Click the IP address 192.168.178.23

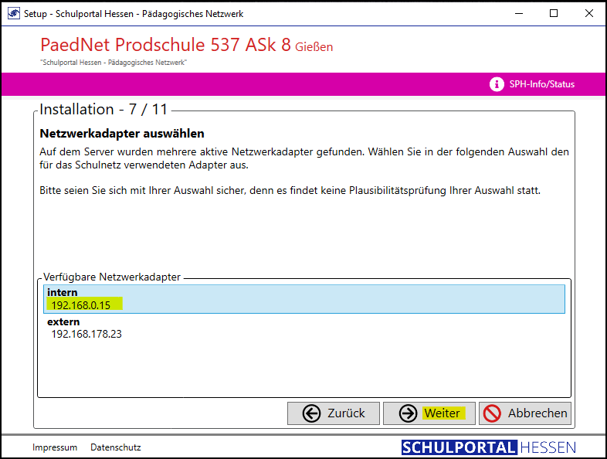pos(86,334)
